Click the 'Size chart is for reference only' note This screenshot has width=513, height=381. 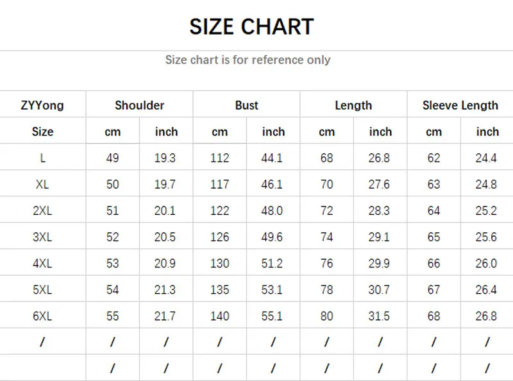pos(248,60)
